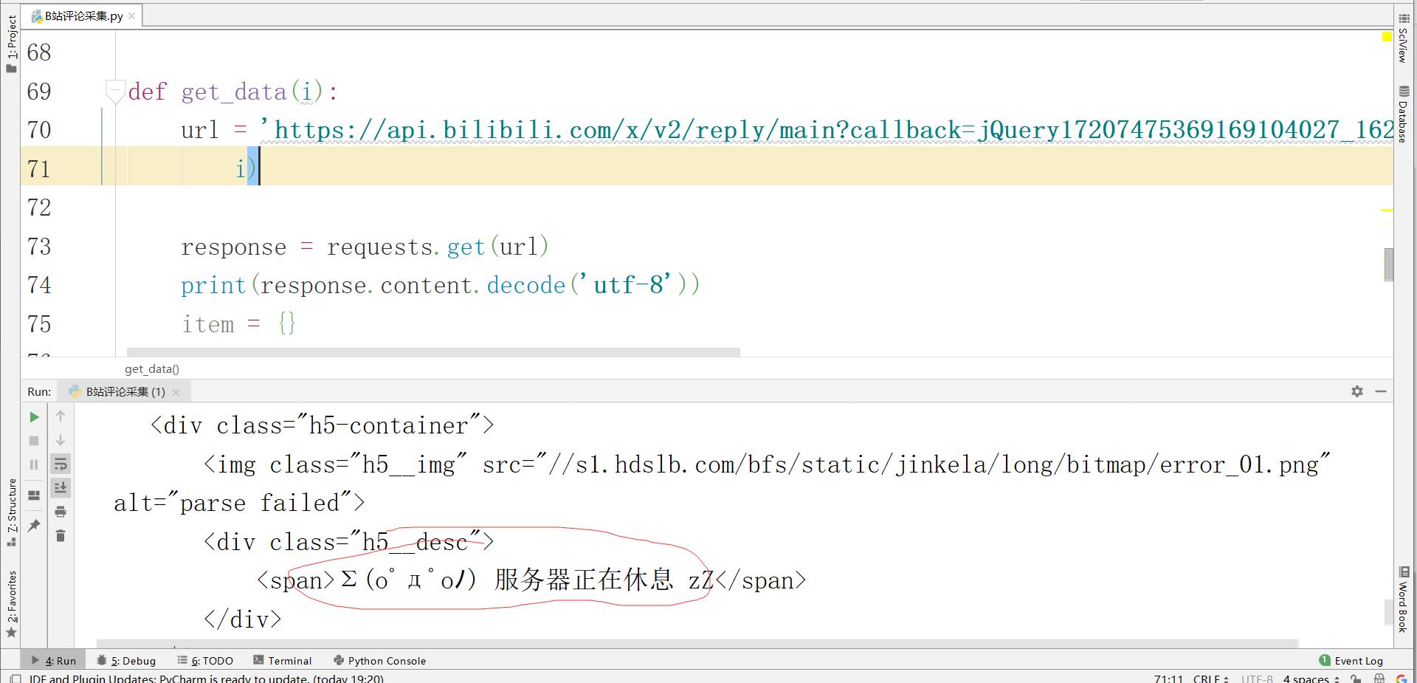Go down the stack trace
The height and width of the screenshot is (683, 1417).
pyautogui.click(x=61, y=441)
